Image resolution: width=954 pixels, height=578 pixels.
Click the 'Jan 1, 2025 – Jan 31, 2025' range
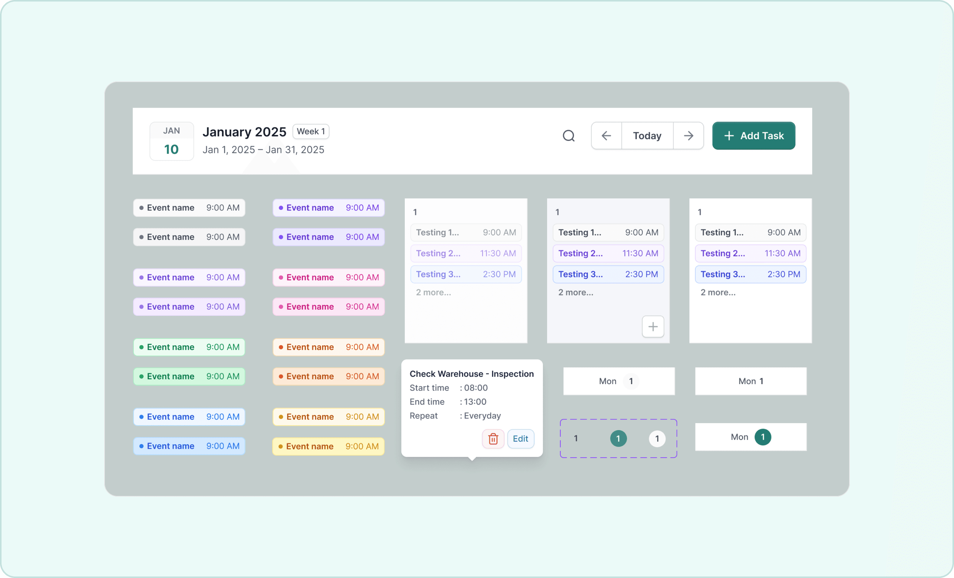(263, 150)
